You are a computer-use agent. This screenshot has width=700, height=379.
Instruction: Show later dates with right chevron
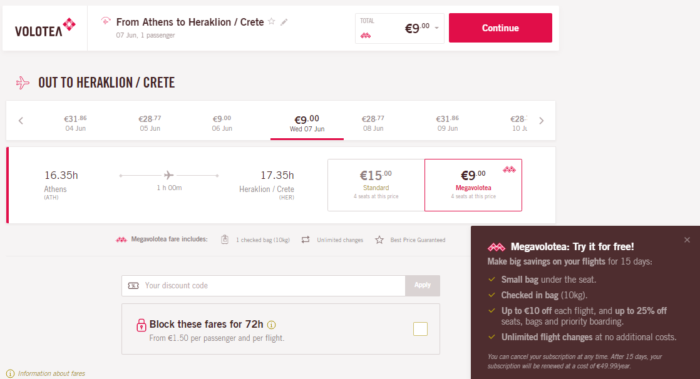pos(541,121)
